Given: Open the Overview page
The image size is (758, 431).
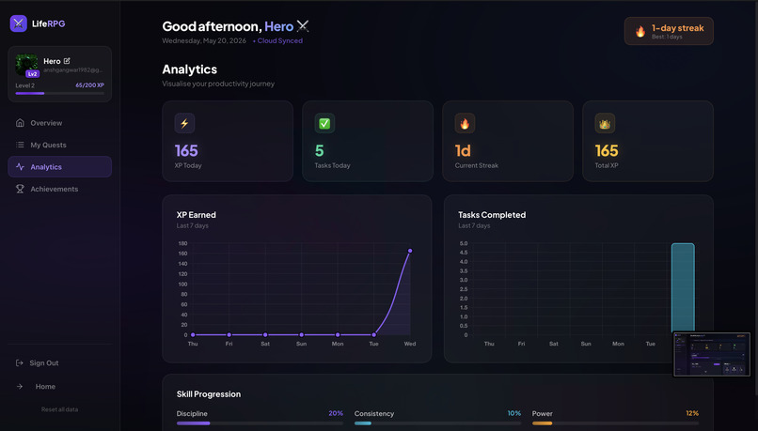Looking at the screenshot, I should (59, 123).
